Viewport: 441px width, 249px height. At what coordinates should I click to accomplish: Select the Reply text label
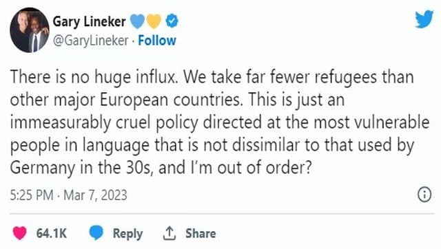coord(127,234)
